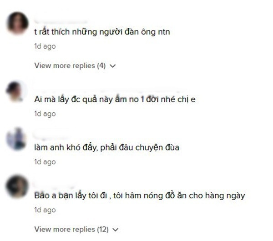
Task: Select comment 'Ai mà lấy đc quả này ấm no'
Action: tap(115, 100)
